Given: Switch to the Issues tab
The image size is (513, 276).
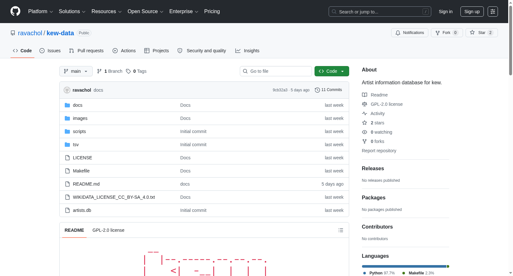Looking at the screenshot, I should tap(50, 51).
